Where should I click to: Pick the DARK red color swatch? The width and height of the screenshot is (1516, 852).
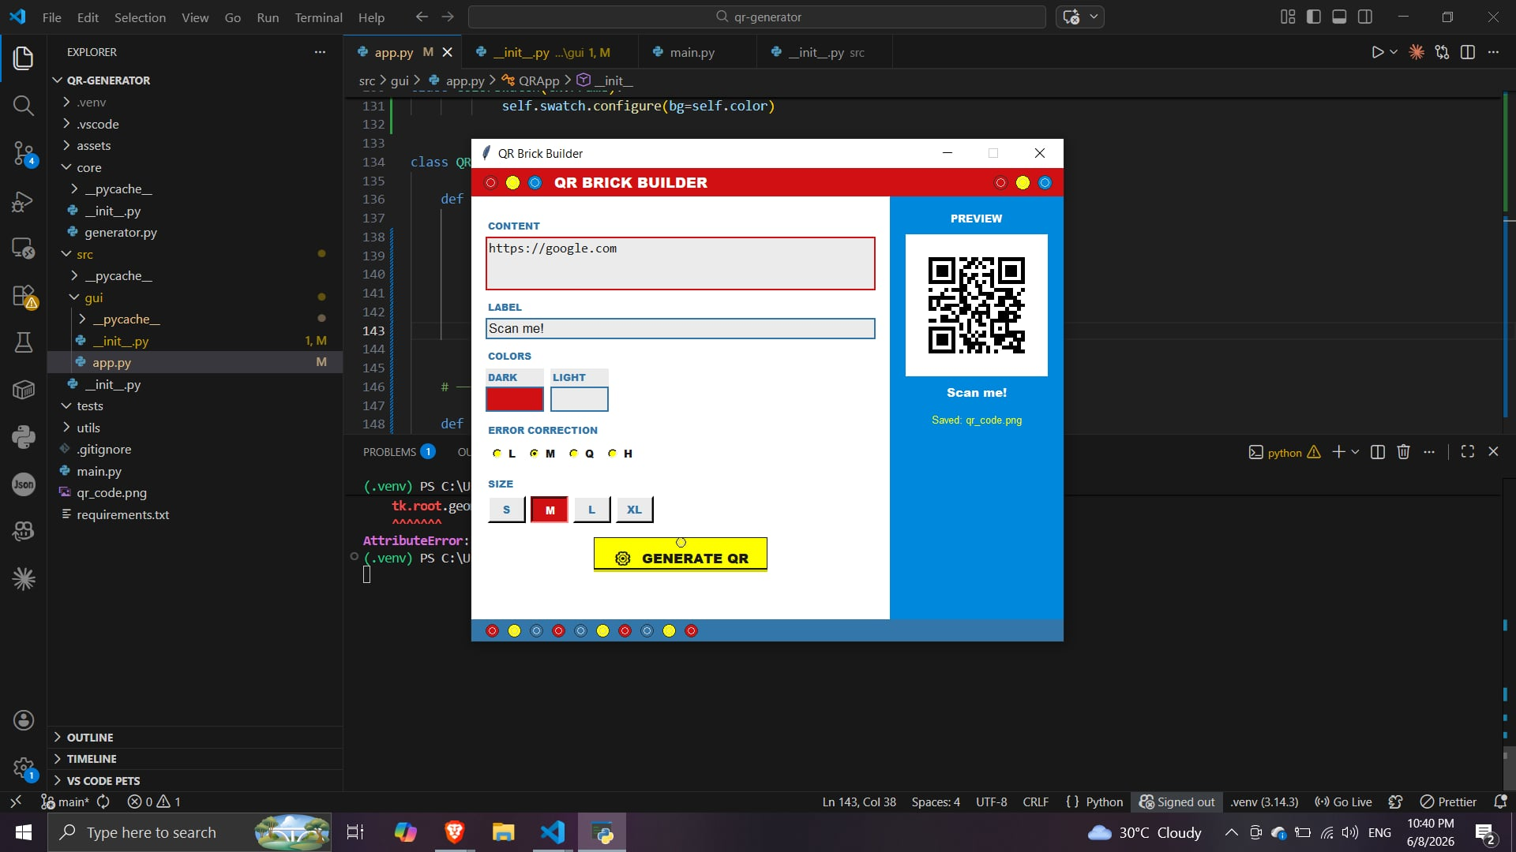pos(515,399)
